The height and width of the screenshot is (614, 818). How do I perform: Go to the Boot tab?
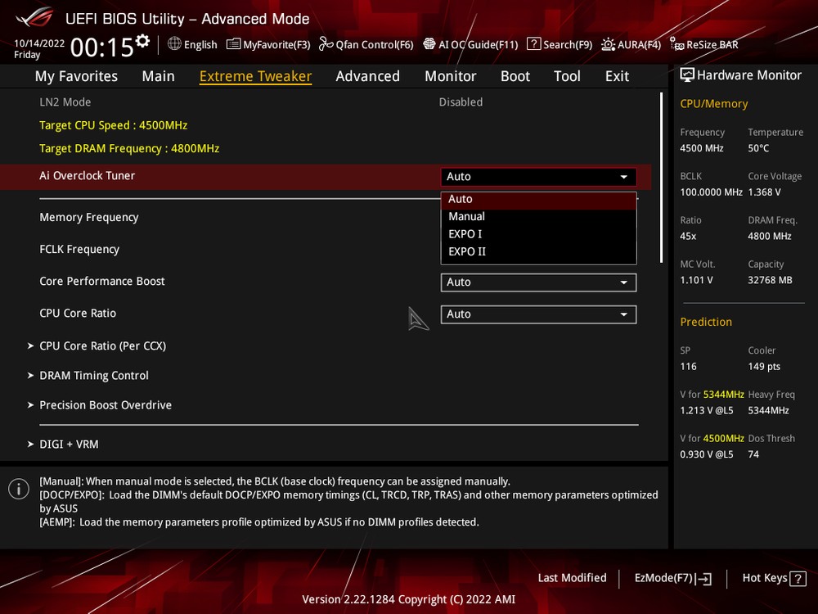pyautogui.click(x=515, y=76)
